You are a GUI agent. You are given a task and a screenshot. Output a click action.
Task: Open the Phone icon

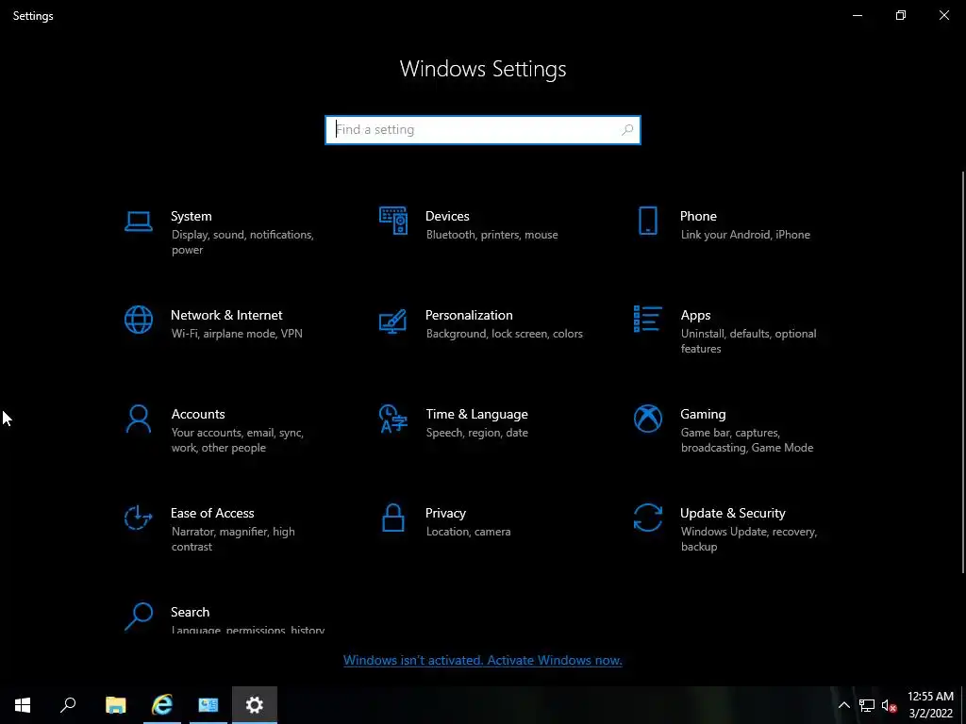pos(647,221)
